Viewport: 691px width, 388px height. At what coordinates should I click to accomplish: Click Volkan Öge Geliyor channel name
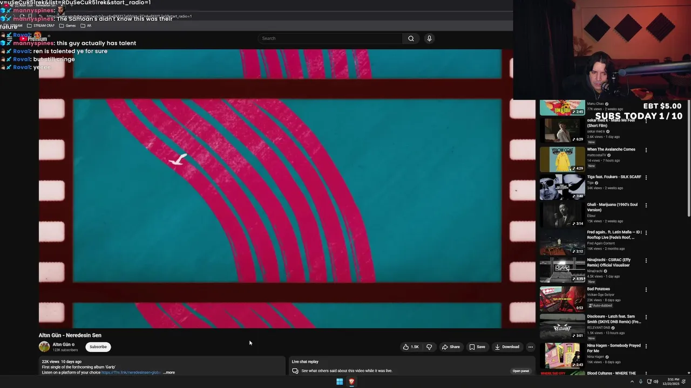coord(601,295)
